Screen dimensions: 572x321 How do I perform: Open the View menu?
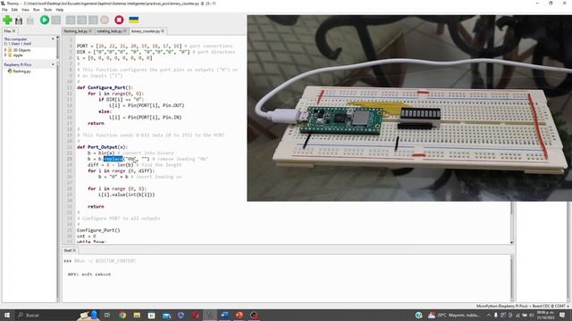click(25, 10)
